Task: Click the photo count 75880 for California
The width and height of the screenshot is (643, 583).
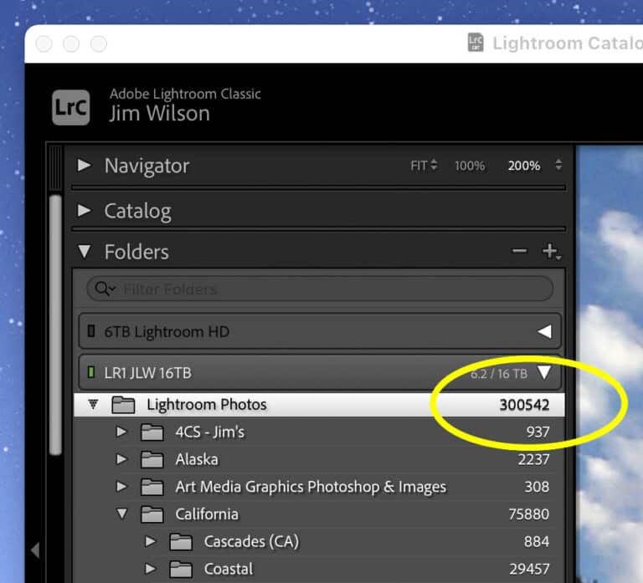Action: pos(528,514)
